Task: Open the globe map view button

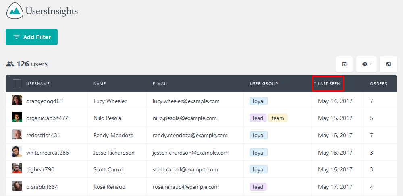Action: 388,64
